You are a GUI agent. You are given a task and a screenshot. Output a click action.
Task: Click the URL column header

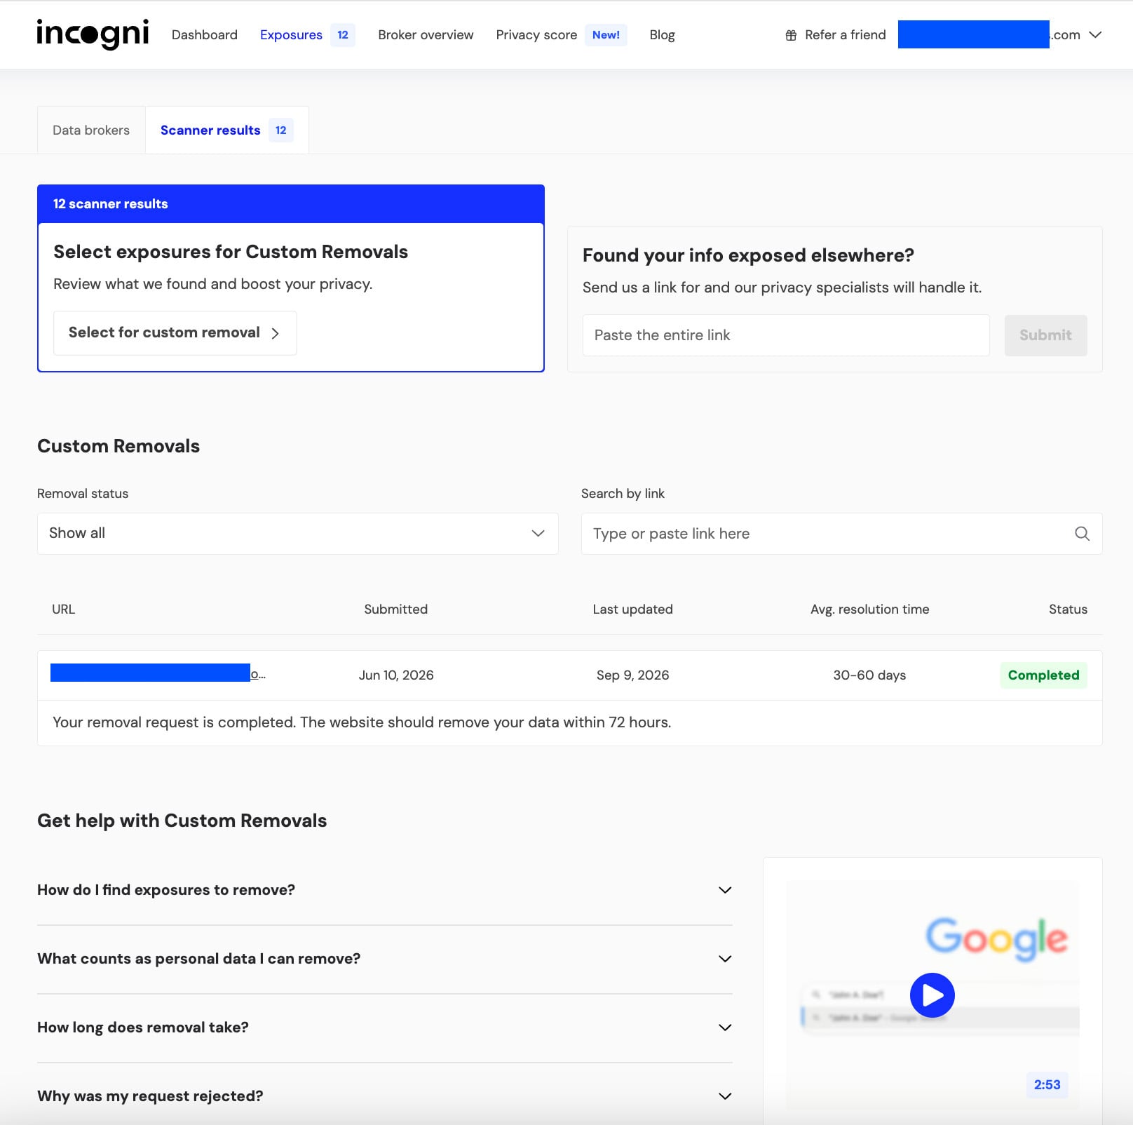pyautogui.click(x=63, y=609)
